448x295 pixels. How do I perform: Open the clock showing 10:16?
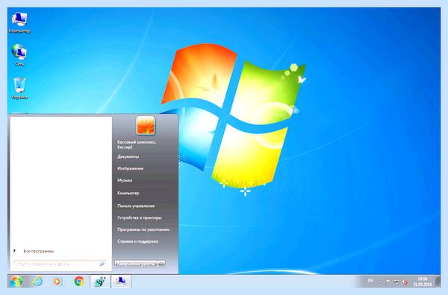point(423,282)
